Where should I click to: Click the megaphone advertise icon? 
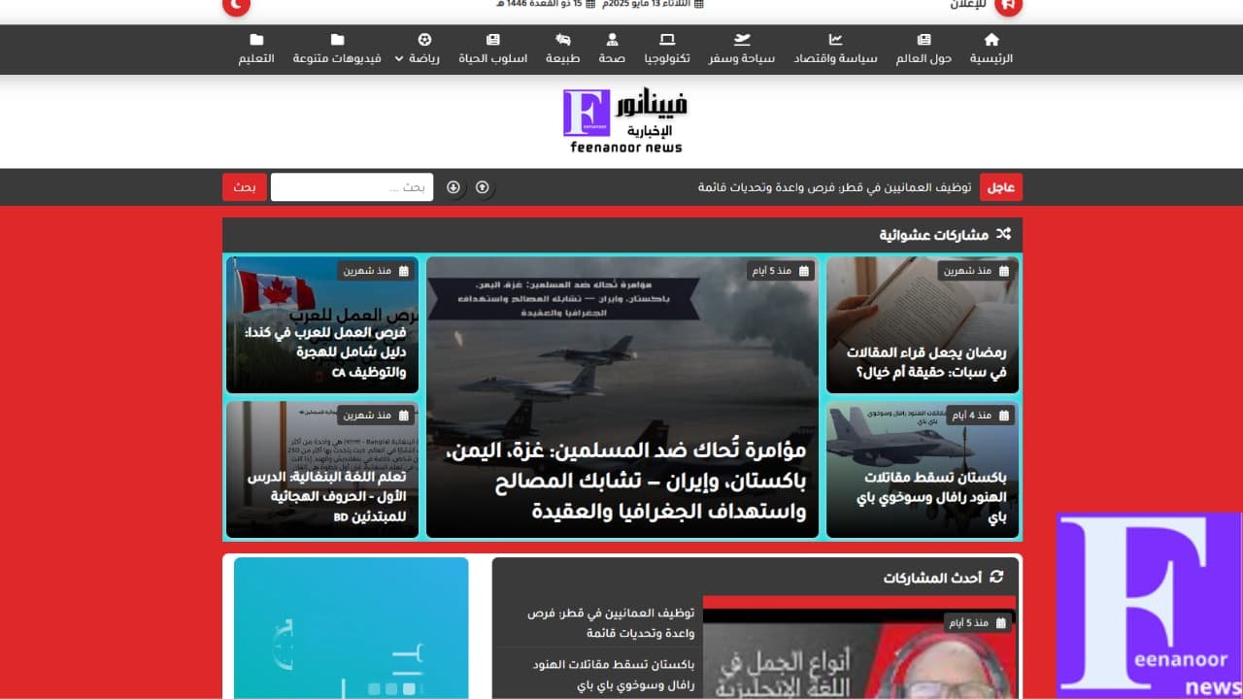click(x=1009, y=5)
